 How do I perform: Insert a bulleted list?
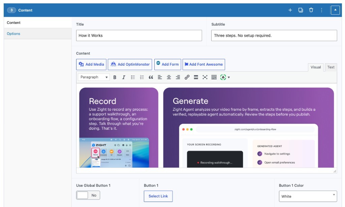133,77
